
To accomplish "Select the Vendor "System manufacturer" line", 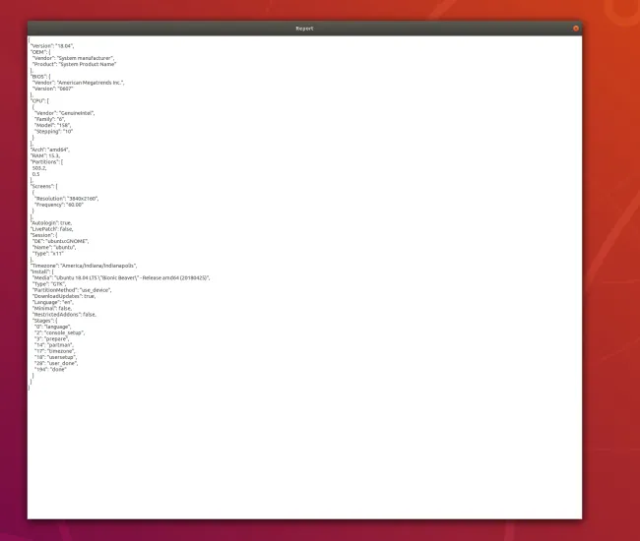I will pyautogui.click(x=74, y=58).
